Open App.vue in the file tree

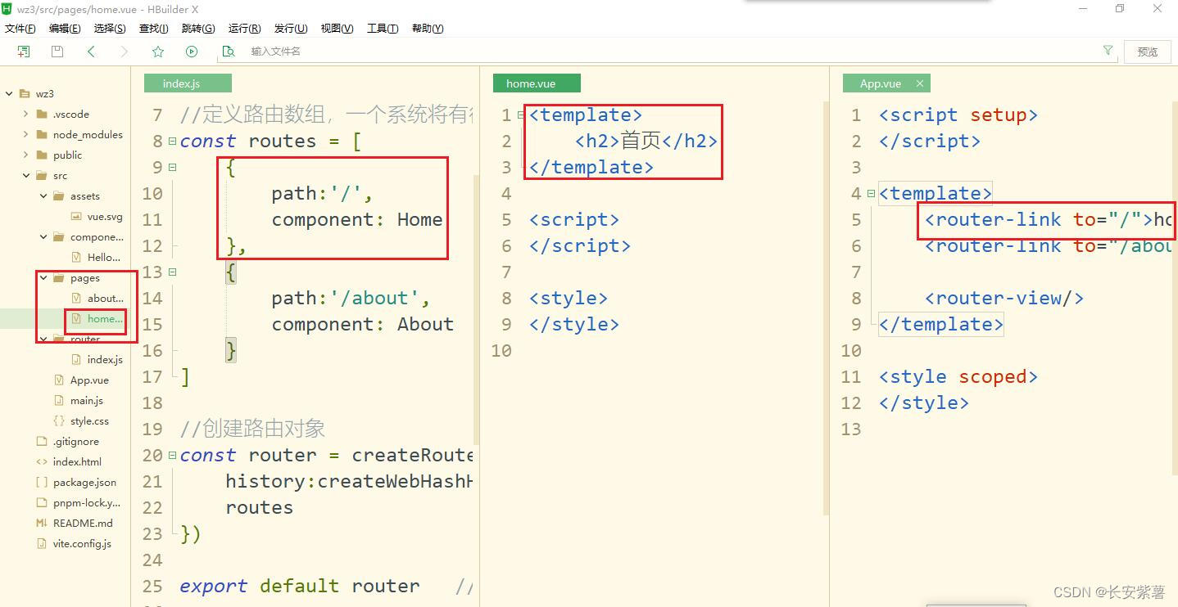(x=81, y=380)
